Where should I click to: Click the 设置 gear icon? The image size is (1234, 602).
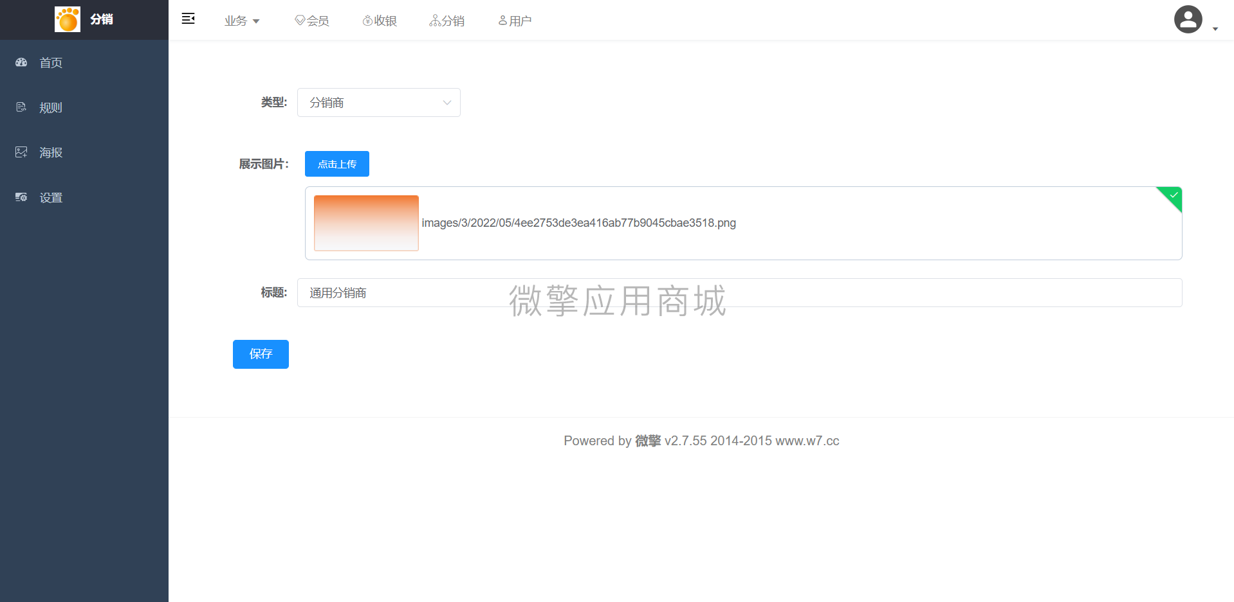pyautogui.click(x=21, y=197)
